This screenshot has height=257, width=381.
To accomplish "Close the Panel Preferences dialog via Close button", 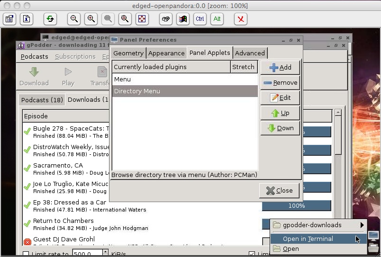I will click(279, 191).
